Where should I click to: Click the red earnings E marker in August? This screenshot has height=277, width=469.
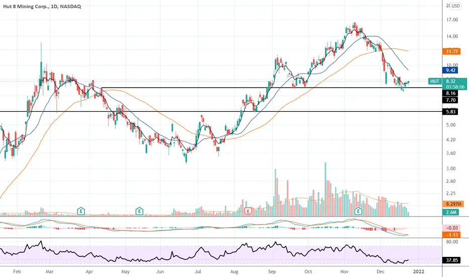(248, 212)
